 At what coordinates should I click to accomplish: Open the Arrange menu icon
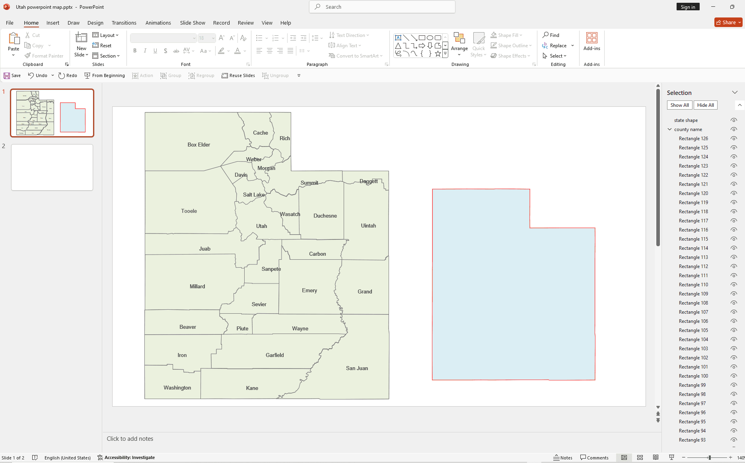[x=459, y=38]
